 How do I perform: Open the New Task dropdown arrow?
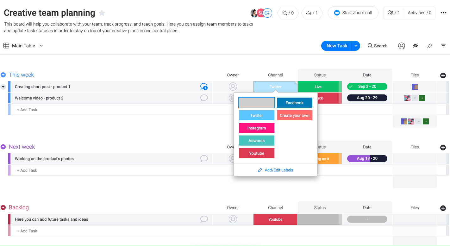tap(356, 46)
